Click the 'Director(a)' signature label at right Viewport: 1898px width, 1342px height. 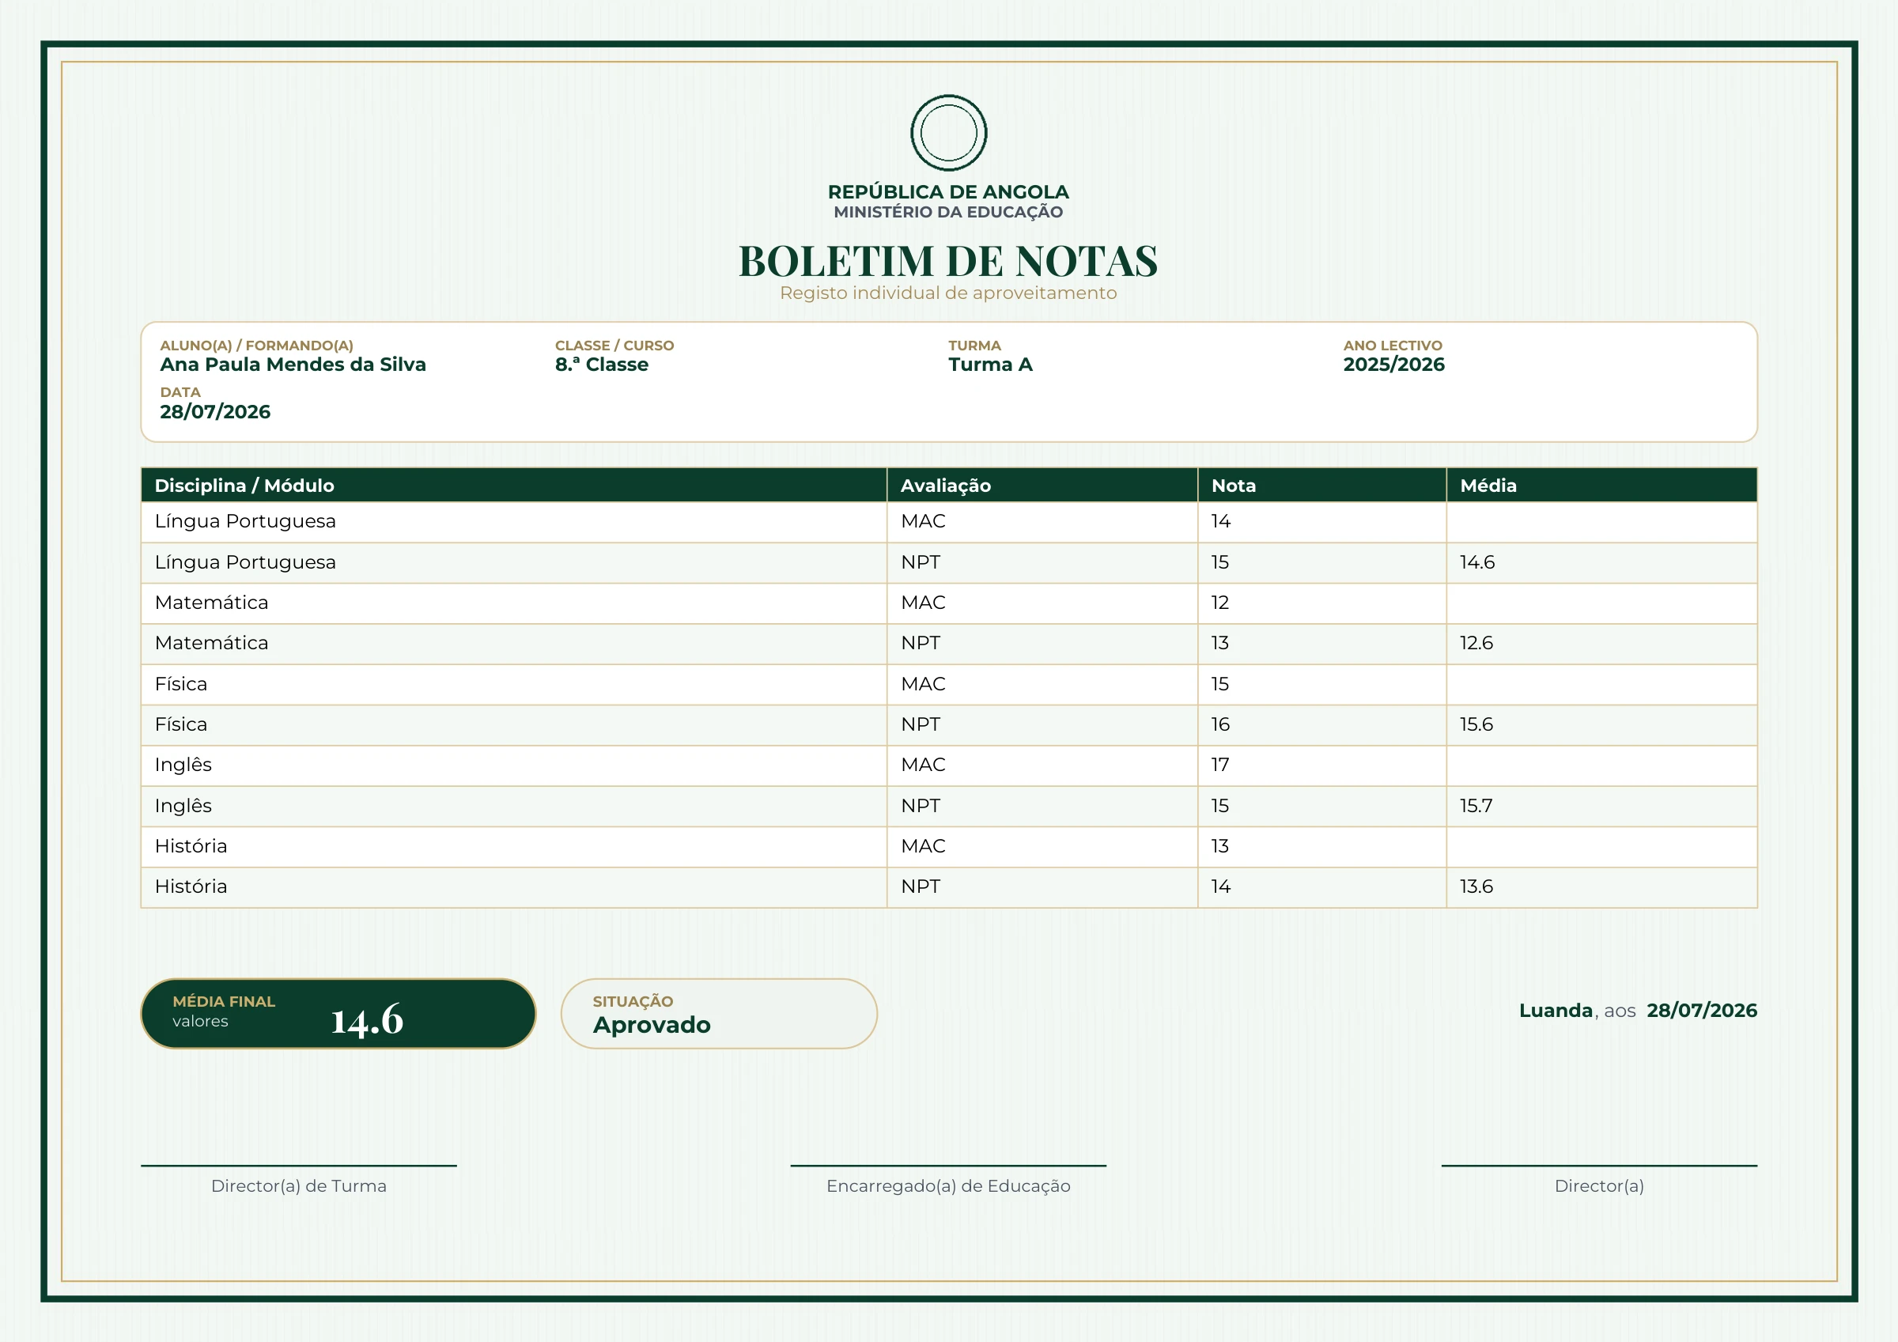[x=1599, y=1185]
